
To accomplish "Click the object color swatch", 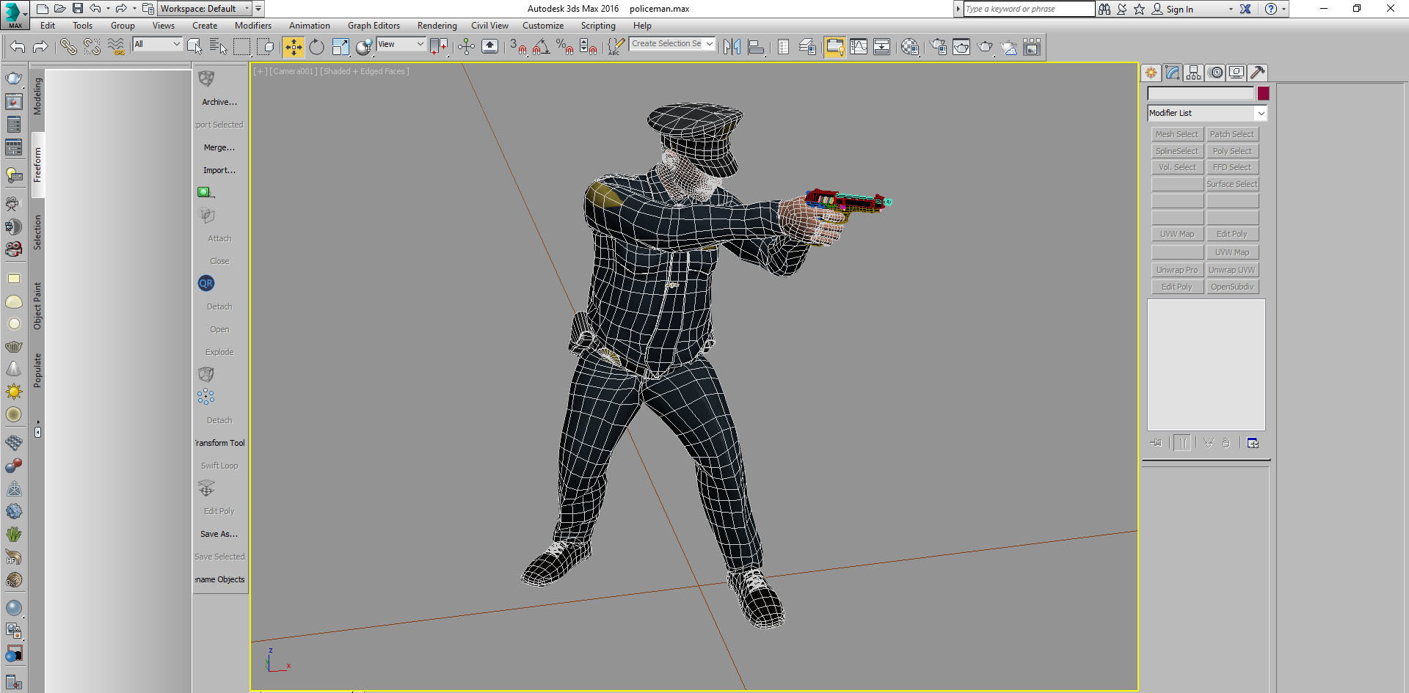I will point(1262,93).
